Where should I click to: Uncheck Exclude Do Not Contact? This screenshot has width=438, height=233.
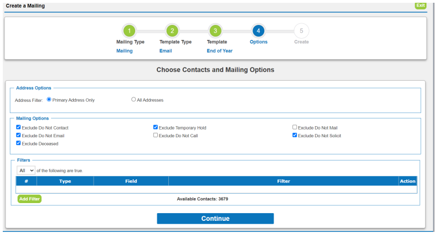[x=18, y=127]
